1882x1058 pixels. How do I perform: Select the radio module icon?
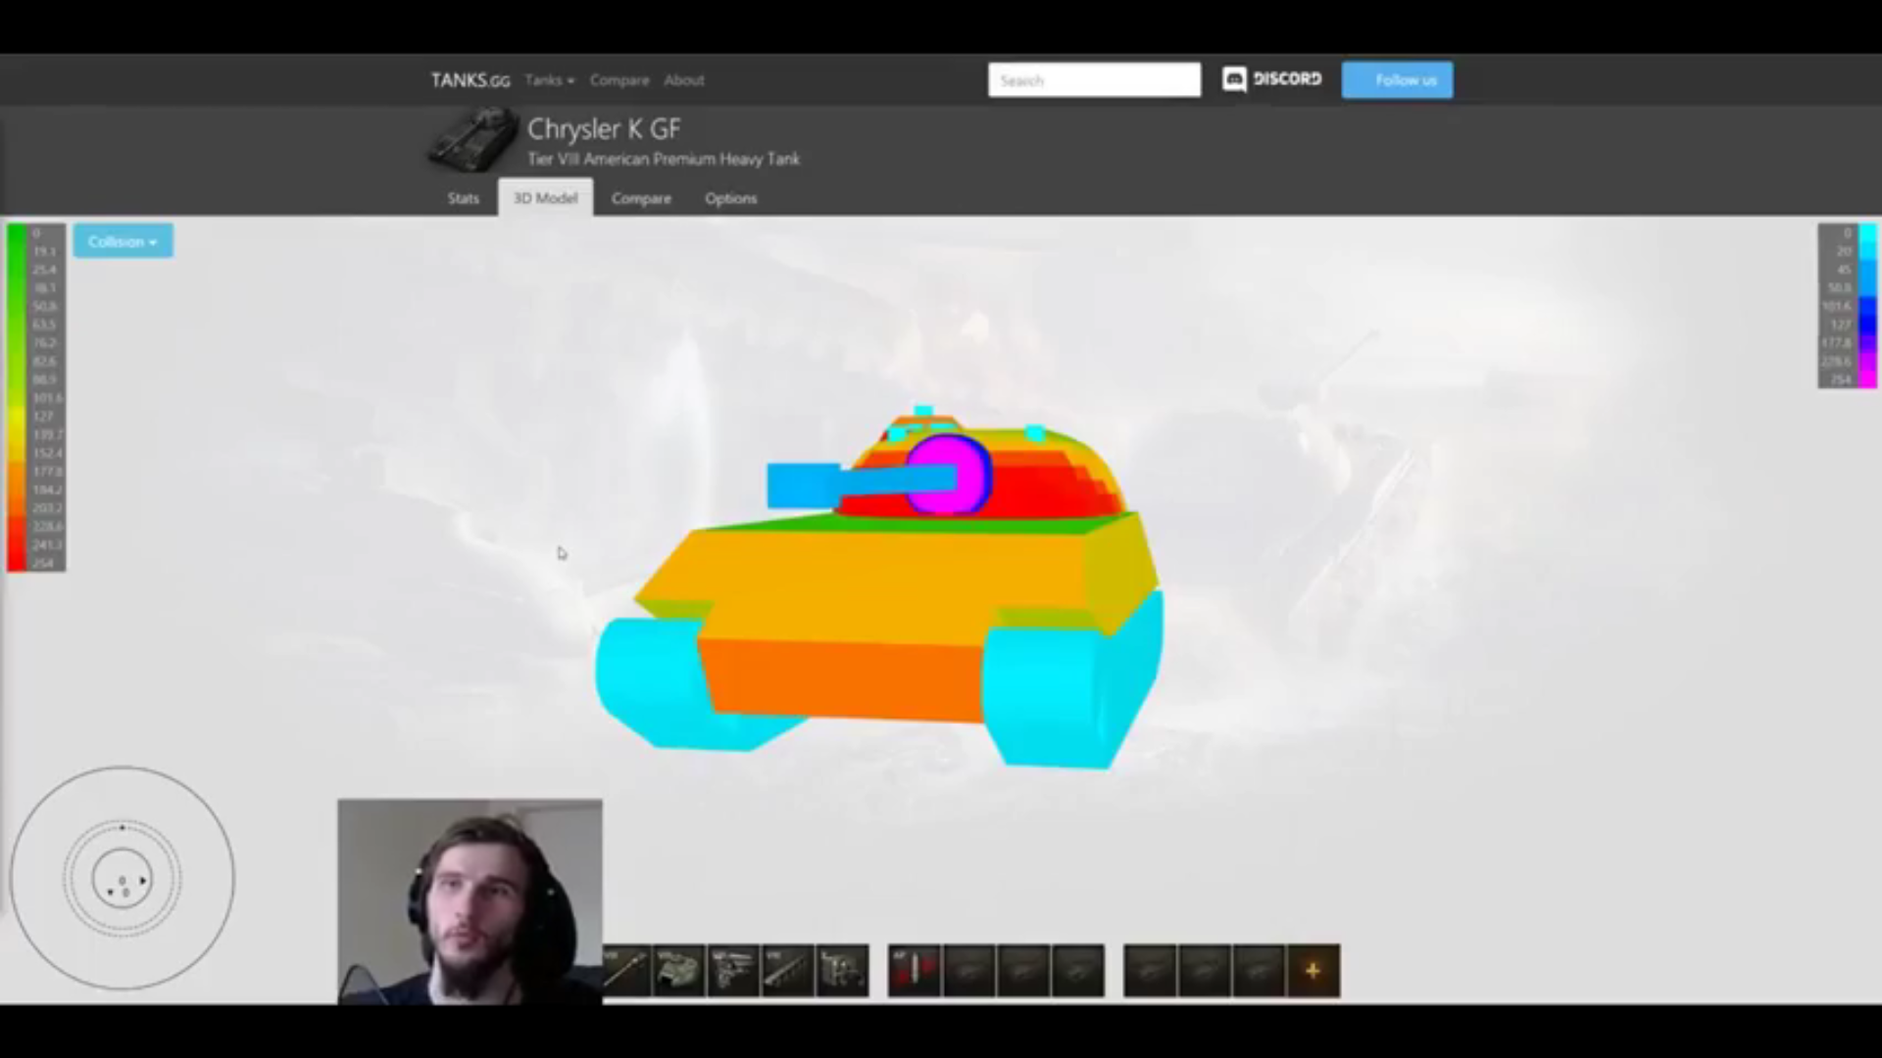point(842,970)
